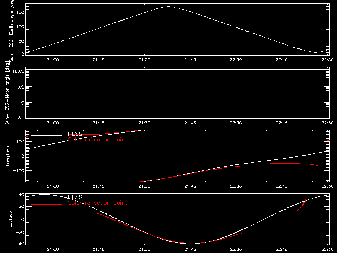The height and width of the screenshot is (253, 337).
Task: Click the 0.1 tick label on Moon angle plot
Action: click(21, 117)
